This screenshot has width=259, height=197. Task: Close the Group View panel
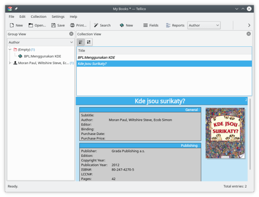(x=71, y=34)
